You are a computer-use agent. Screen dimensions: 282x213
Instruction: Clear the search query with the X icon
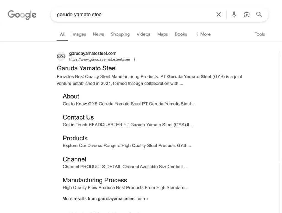pos(218,14)
